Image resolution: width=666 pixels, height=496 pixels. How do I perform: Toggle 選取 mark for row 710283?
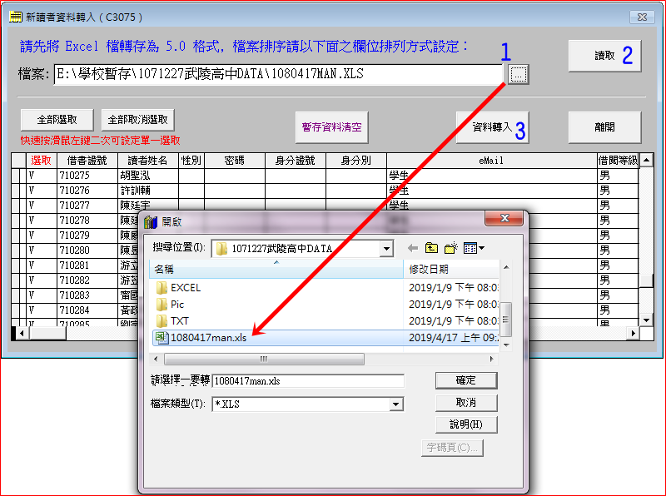tap(41, 295)
